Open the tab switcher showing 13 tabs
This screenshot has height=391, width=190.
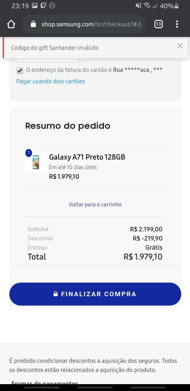158,24
